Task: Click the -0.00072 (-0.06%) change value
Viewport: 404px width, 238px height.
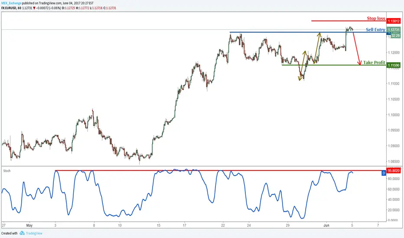Action: click(x=49, y=8)
